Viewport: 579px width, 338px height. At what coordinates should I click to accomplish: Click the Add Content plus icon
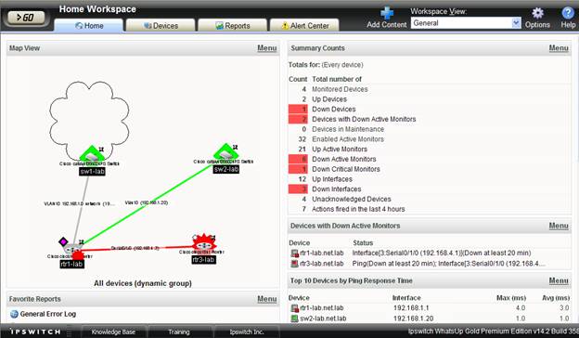click(x=387, y=13)
